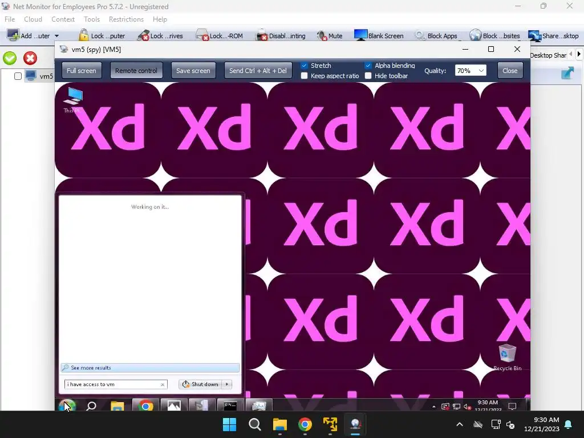584x438 pixels.
Task: Click the green check mark icon
Action: point(10,58)
